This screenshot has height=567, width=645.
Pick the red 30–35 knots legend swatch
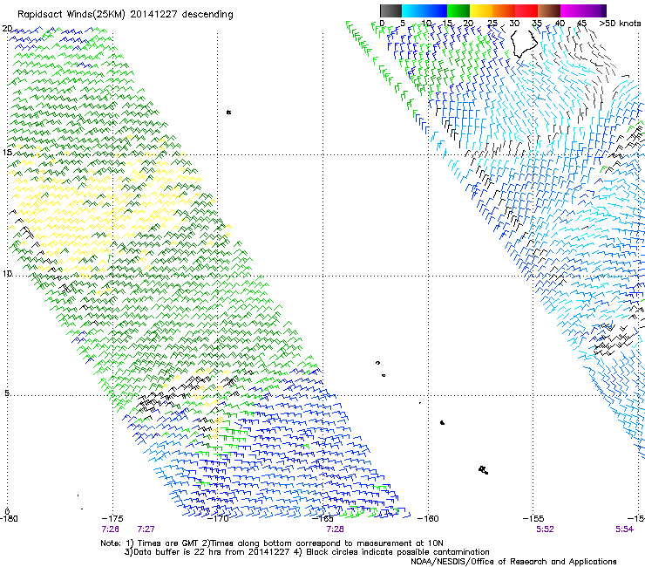pos(526,10)
